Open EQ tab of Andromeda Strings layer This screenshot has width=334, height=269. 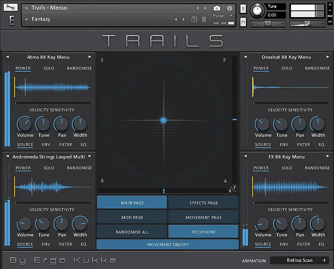click(83, 244)
